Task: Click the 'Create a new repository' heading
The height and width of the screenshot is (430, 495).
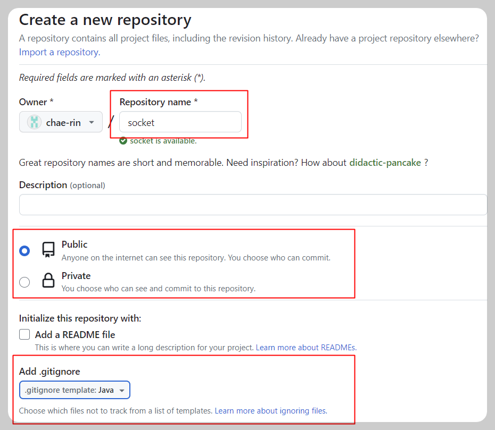Action: pyautogui.click(x=105, y=20)
